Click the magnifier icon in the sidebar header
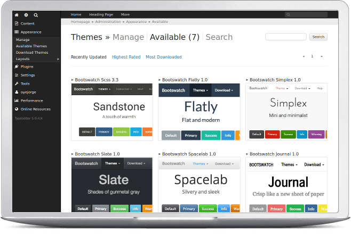 click(x=36, y=15)
